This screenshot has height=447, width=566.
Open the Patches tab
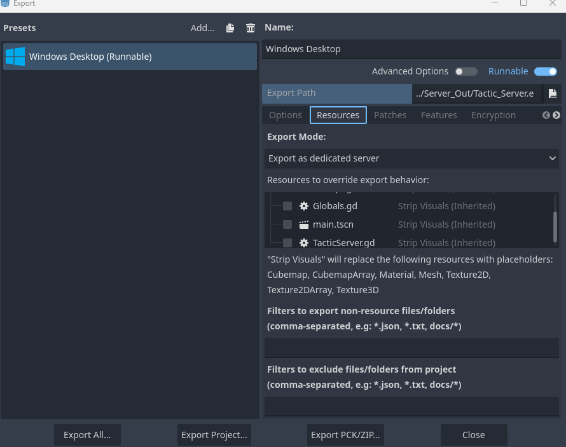point(390,115)
